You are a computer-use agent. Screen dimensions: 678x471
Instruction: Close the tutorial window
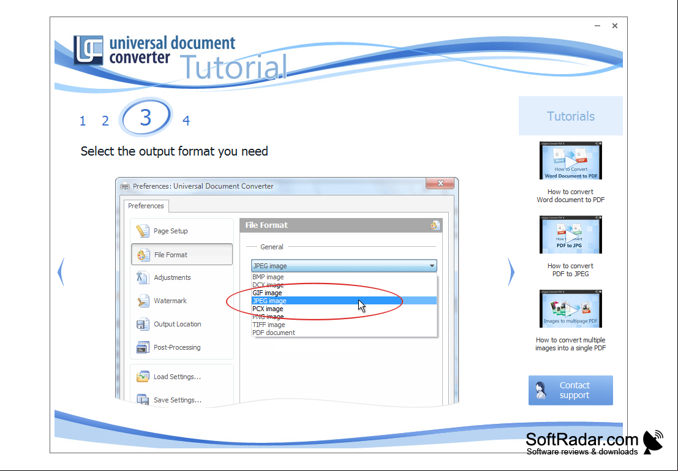pyautogui.click(x=614, y=26)
